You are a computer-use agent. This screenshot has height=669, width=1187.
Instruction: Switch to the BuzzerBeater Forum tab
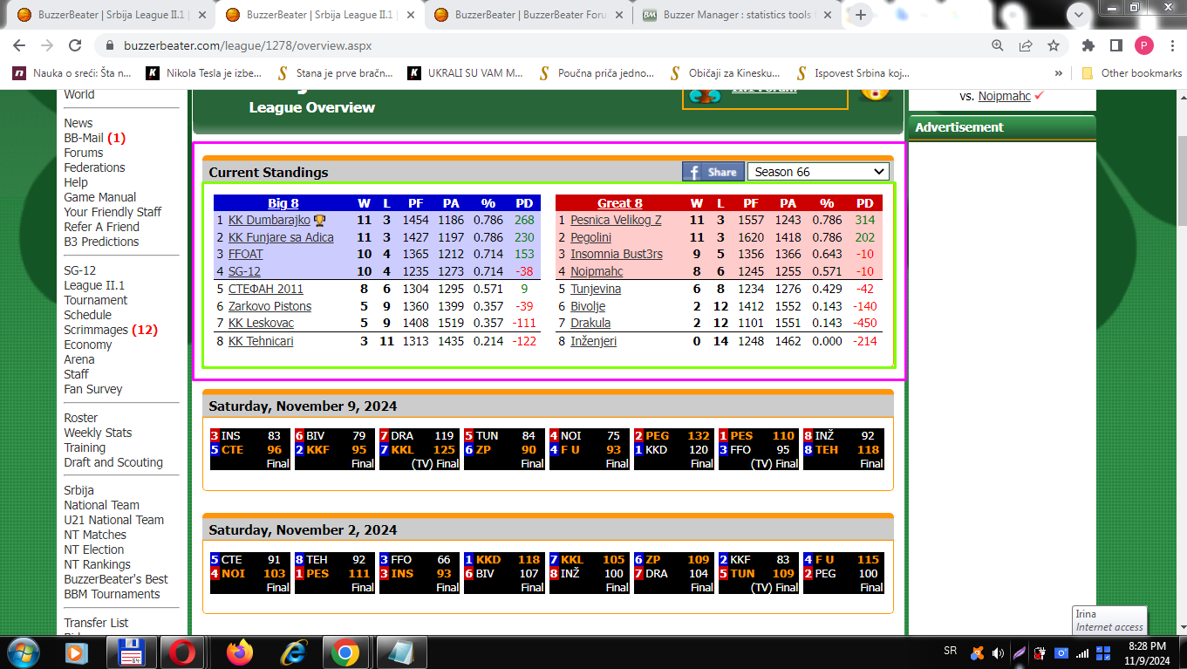(x=529, y=15)
